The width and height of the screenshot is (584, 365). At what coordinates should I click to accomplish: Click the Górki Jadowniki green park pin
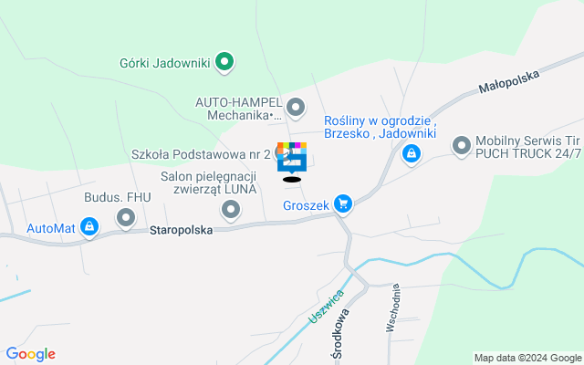[x=224, y=62]
